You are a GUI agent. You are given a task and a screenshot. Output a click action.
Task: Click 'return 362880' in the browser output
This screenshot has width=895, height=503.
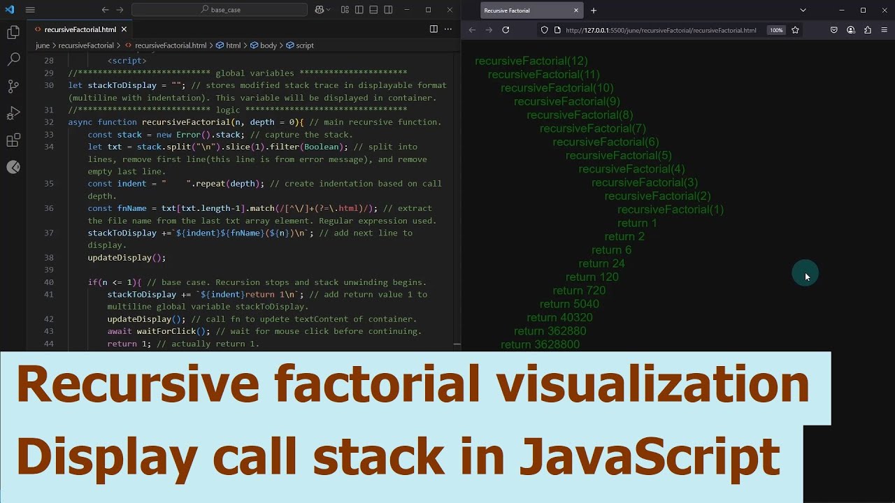click(x=550, y=331)
